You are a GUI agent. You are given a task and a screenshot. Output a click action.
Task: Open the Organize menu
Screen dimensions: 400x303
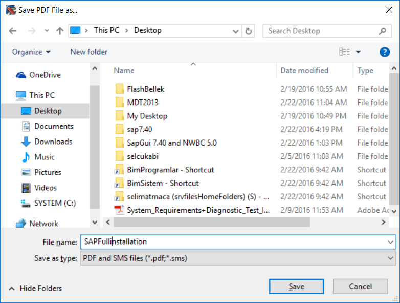[x=31, y=52]
